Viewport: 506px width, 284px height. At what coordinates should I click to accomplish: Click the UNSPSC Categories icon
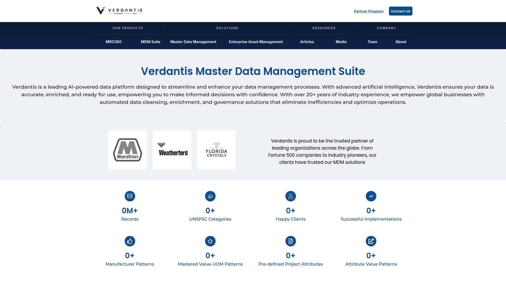click(x=210, y=196)
